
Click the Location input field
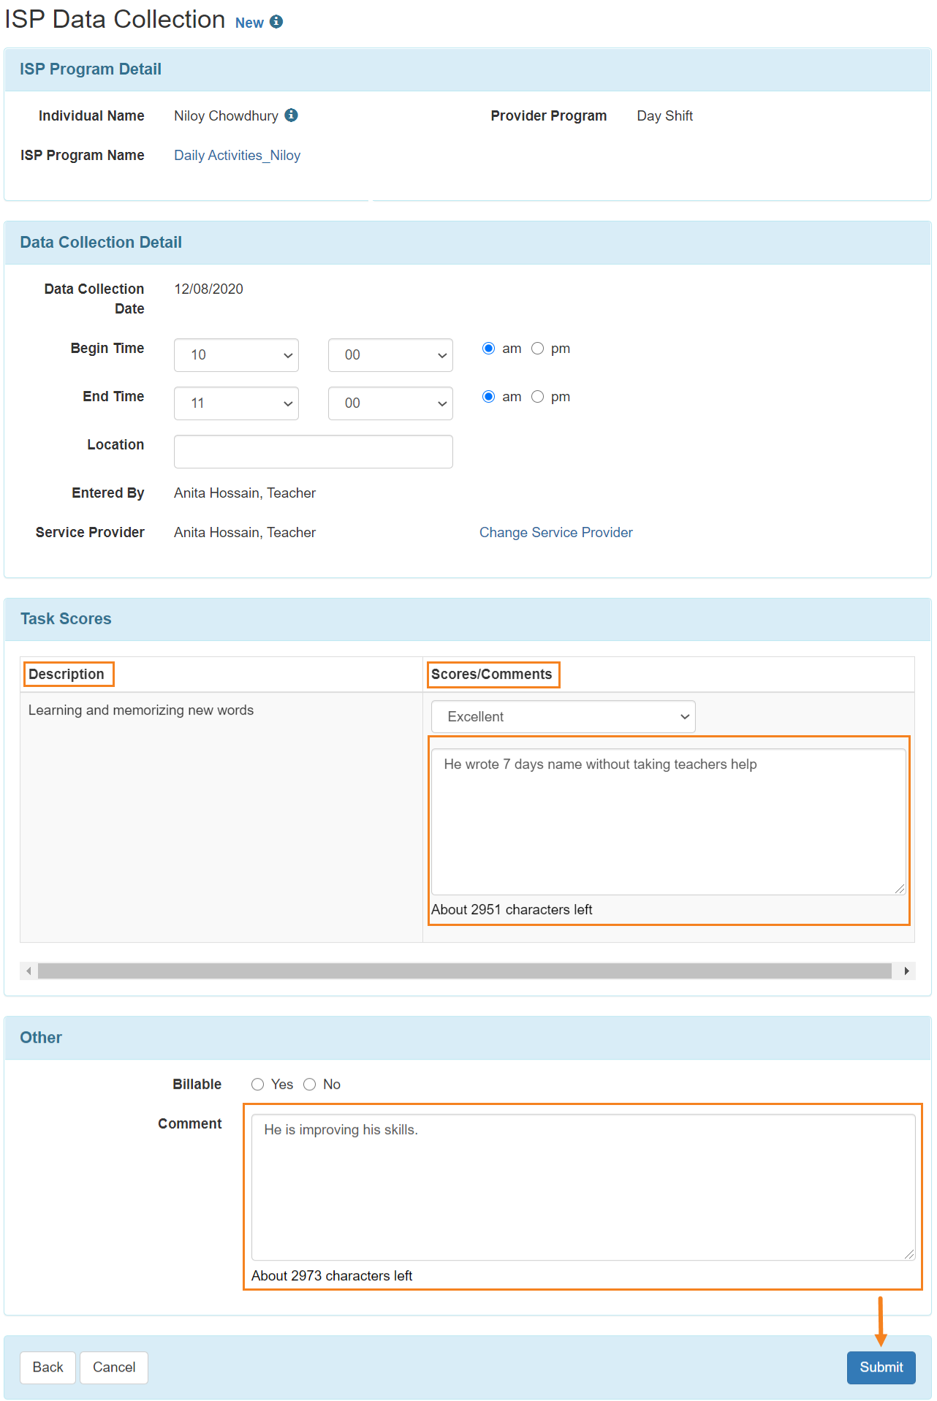tap(313, 452)
